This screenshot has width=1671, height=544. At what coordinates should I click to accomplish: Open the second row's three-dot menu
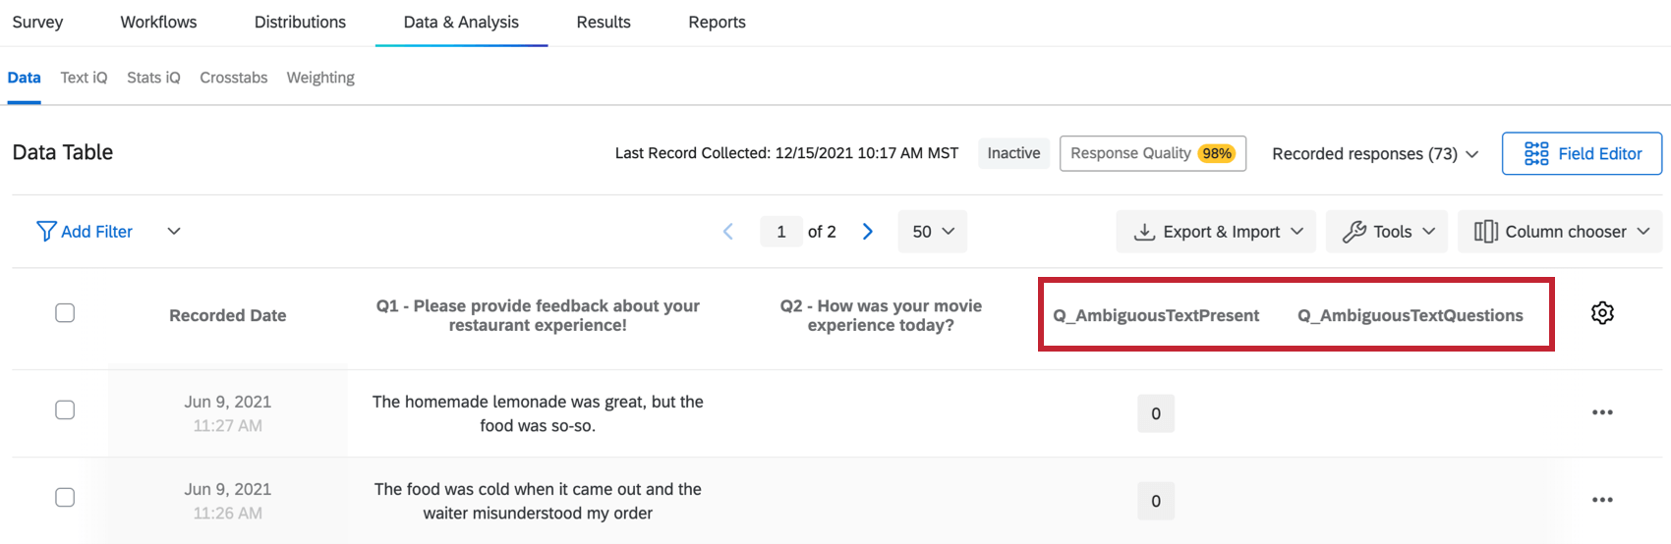click(1602, 500)
